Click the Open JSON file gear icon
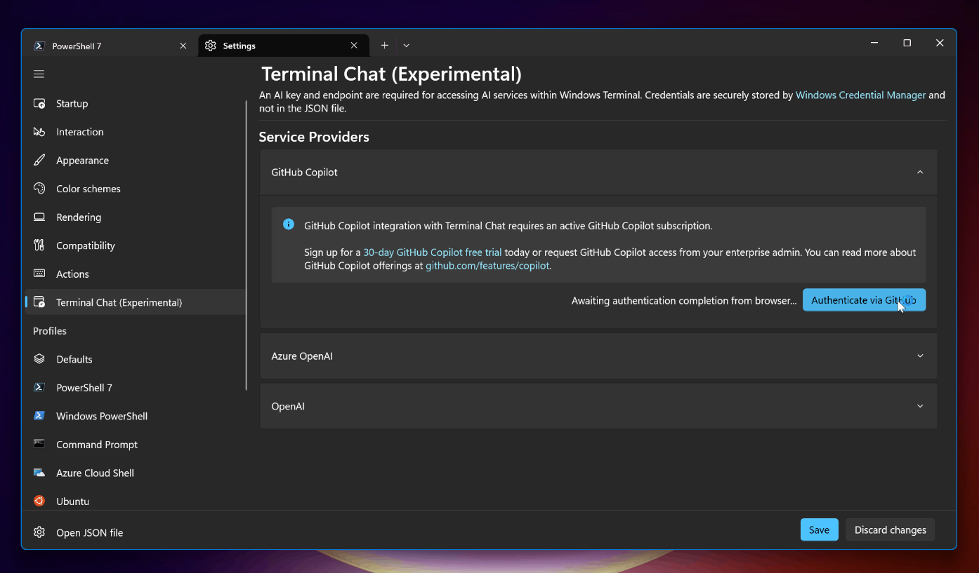 coord(39,532)
